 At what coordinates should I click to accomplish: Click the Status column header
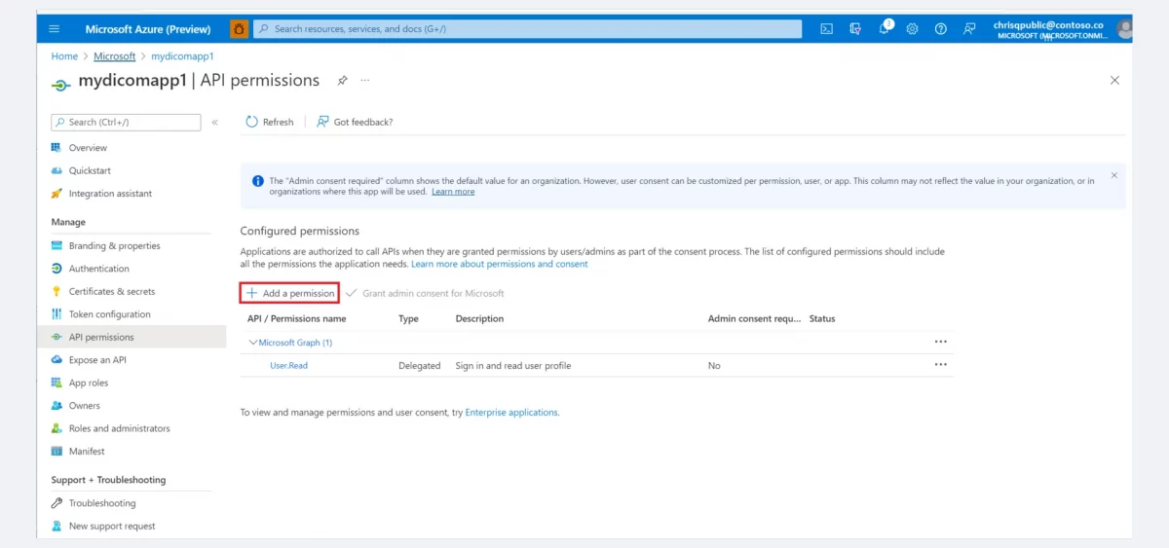tap(822, 319)
